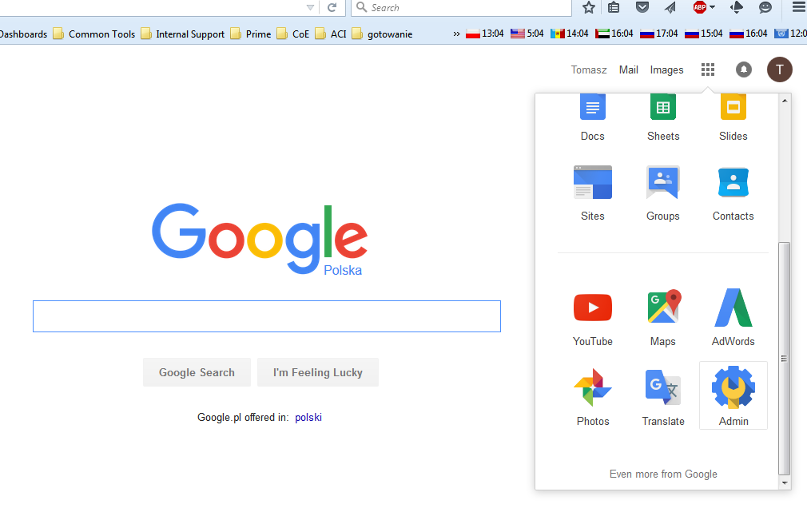Click the Google notifications bell

click(743, 69)
